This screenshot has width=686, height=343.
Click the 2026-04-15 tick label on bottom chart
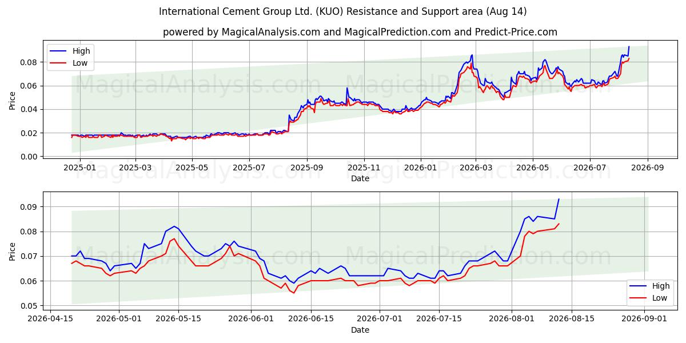[50, 319]
